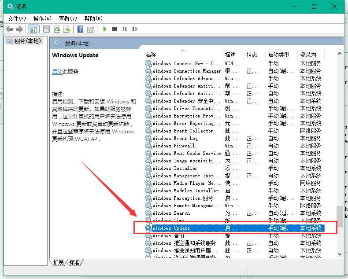The width and height of the screenshot is (348, 279).
Task: Open the 操作(A) menu
Action: (42, 18)
